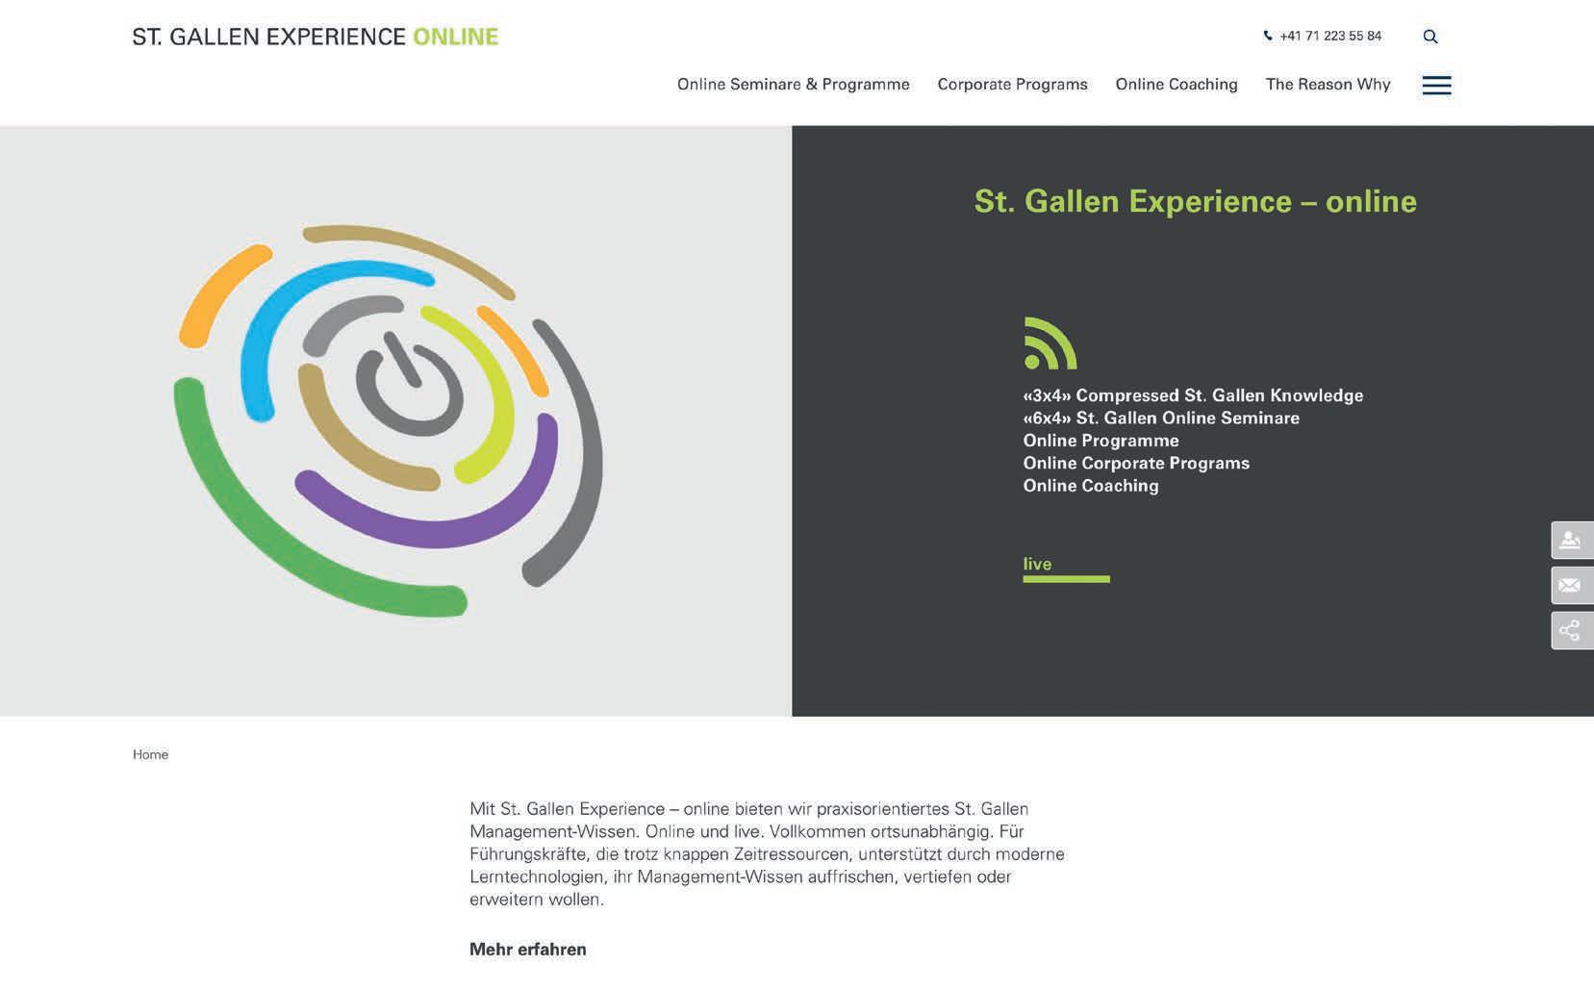Screen dimensions: 1594x990
Task: Click 'St. Gallen Experience – online' heading
Action: (x=1196, y=201)
